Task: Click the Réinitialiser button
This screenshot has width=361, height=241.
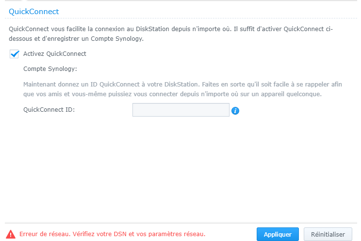Action: [x=328, y=234]
